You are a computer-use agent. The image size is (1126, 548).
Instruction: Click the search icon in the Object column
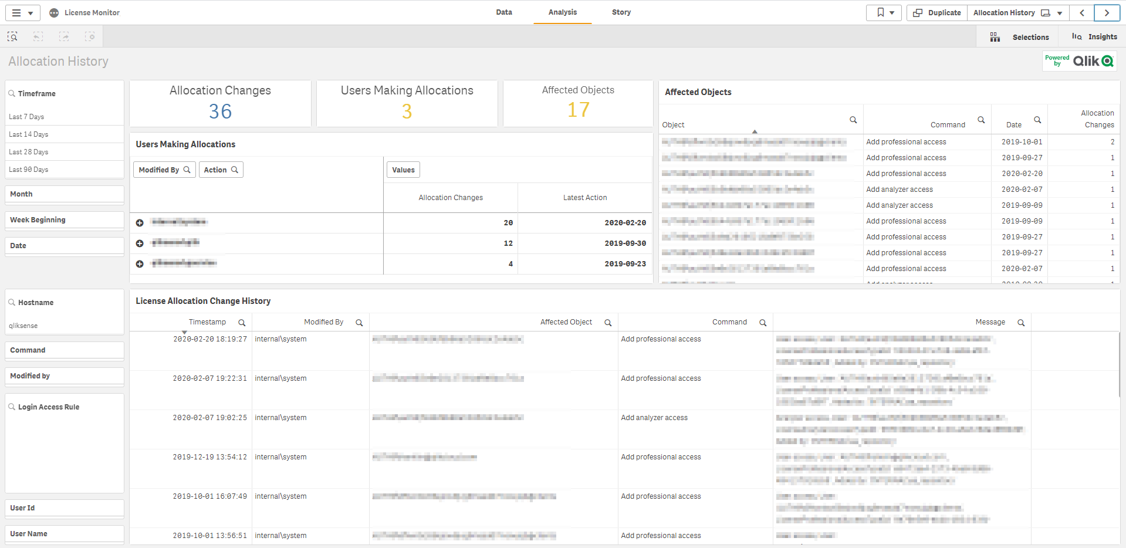853,120
